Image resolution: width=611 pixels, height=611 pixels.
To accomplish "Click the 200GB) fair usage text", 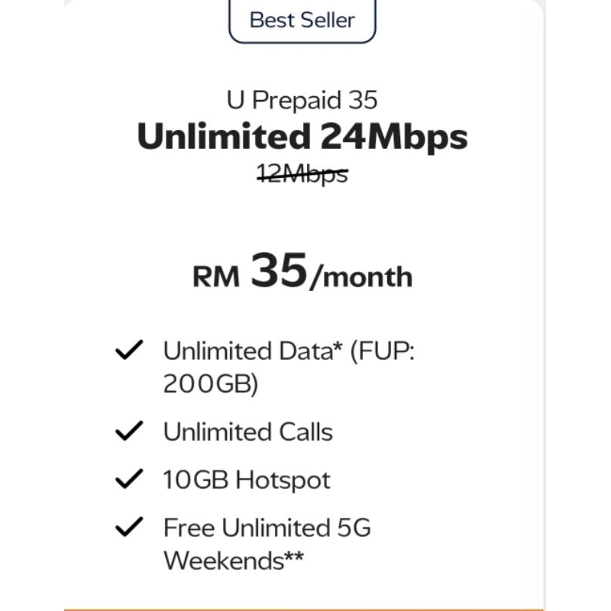I will (x=211, y=384).
